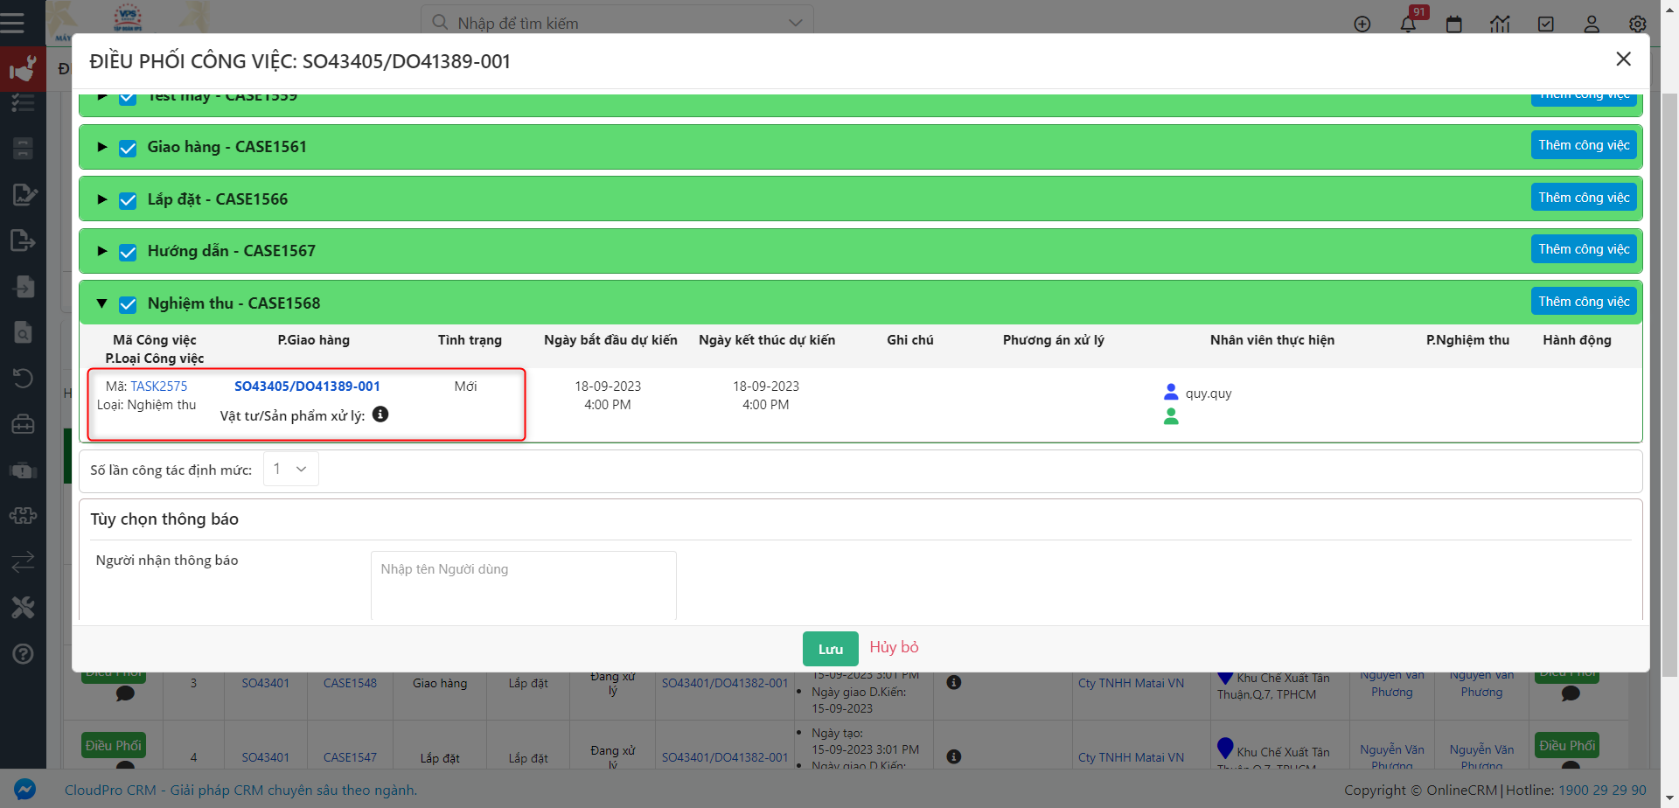
Task: Show info for Vật tư/Sản phẩm xử lý
Action: [x=380, y=414]
